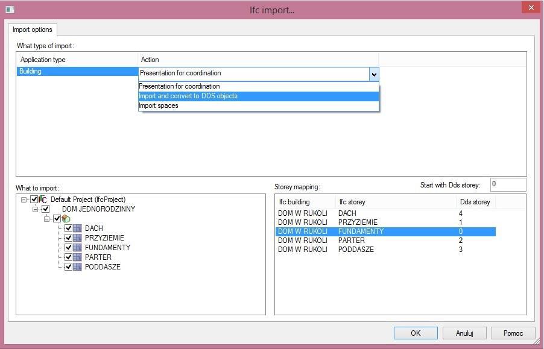Click the Action combo box dropdown arrow
Viewport: 544px width, 349px height.
point(374,74)
